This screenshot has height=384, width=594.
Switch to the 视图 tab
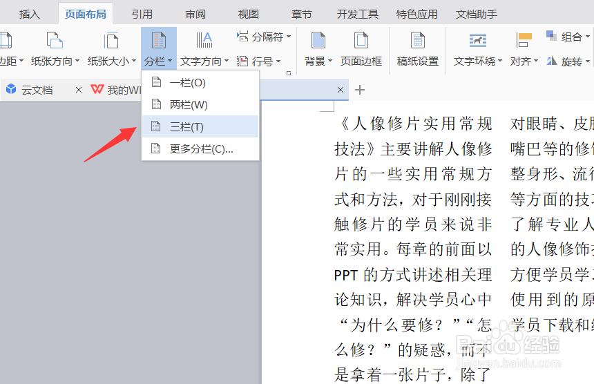tap(249, 15)
